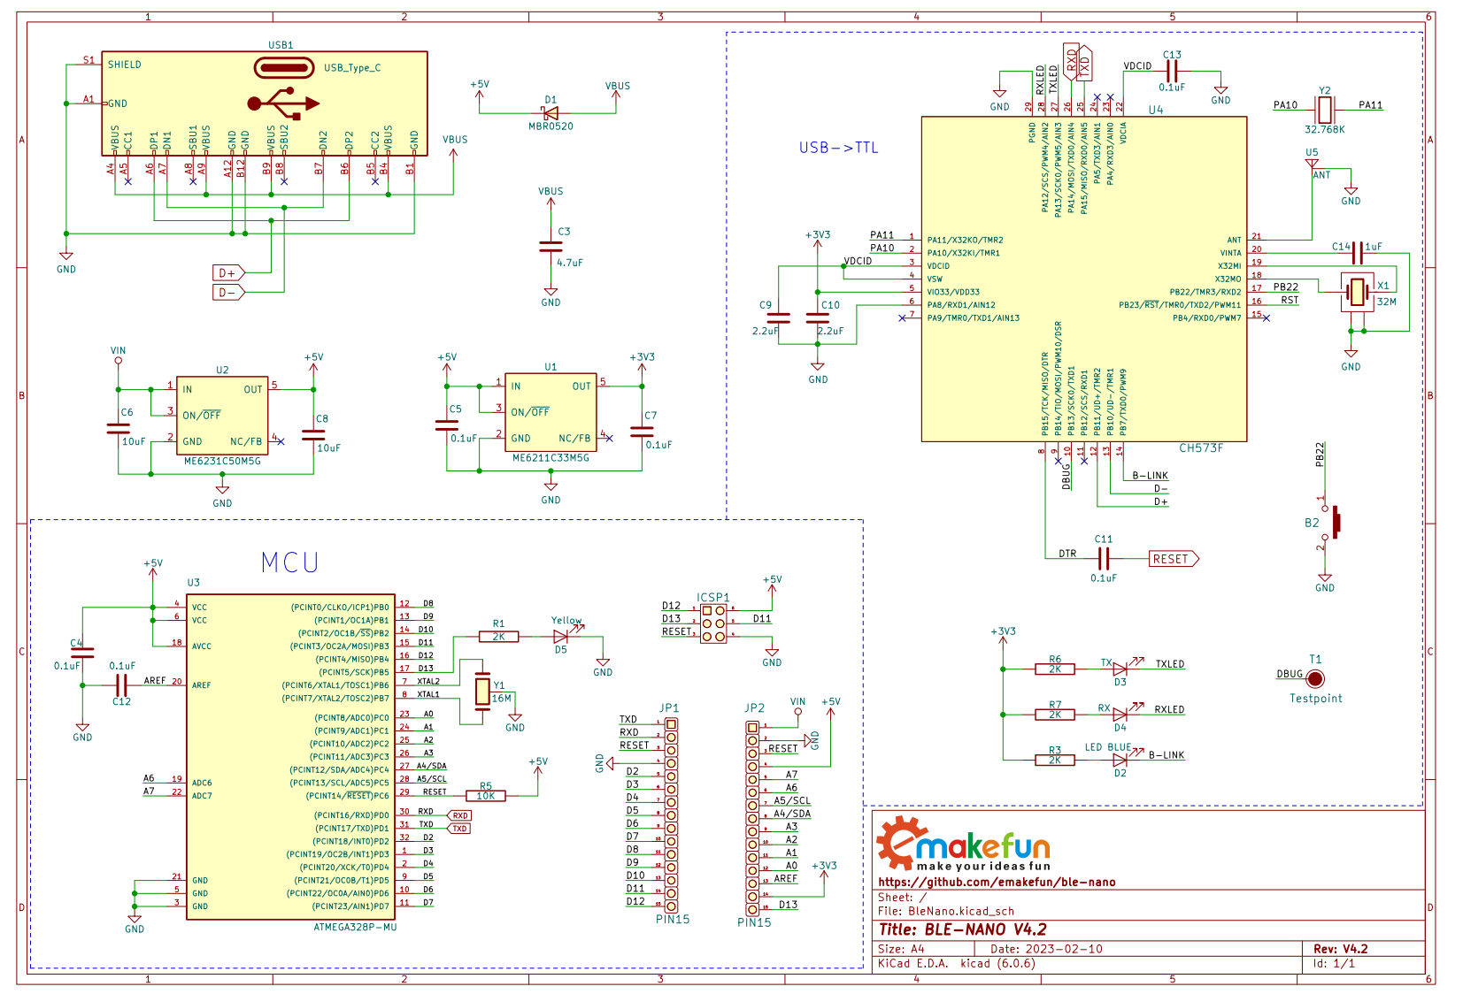
Task: Select the Yellow LED D5 symbol
Action: tap(561, 636)
